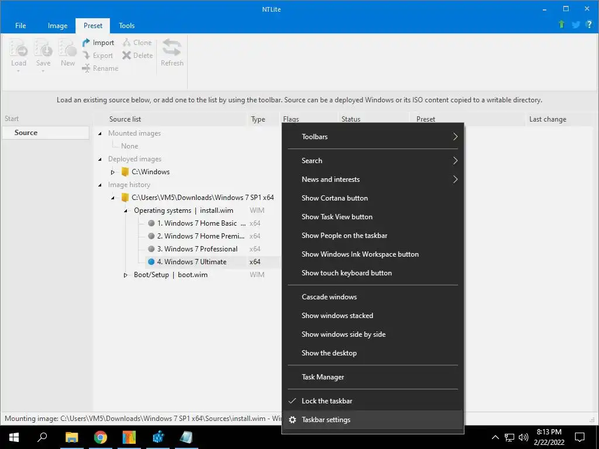Select 2. Windows 7 Home Premium
Screen dimensions: 599x449
(x=198, y=236)
